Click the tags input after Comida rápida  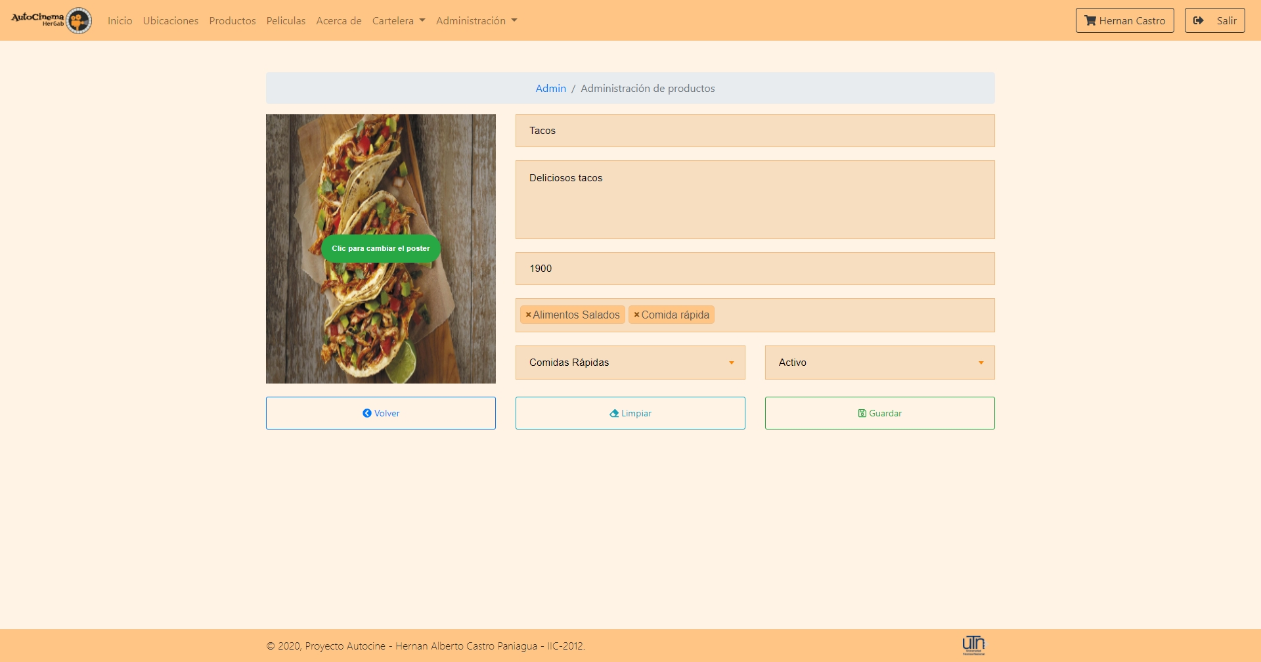pos(854,315)
